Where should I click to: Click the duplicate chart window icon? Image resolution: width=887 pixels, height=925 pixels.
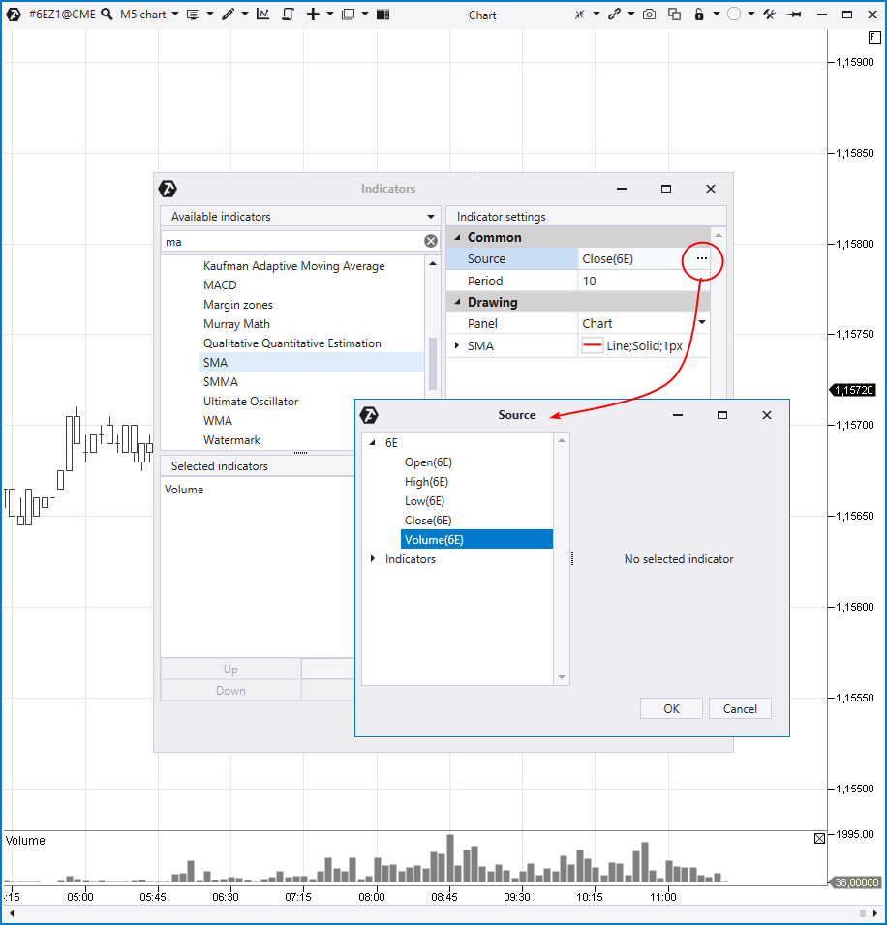pyautogui.click(x=674, y=15)
